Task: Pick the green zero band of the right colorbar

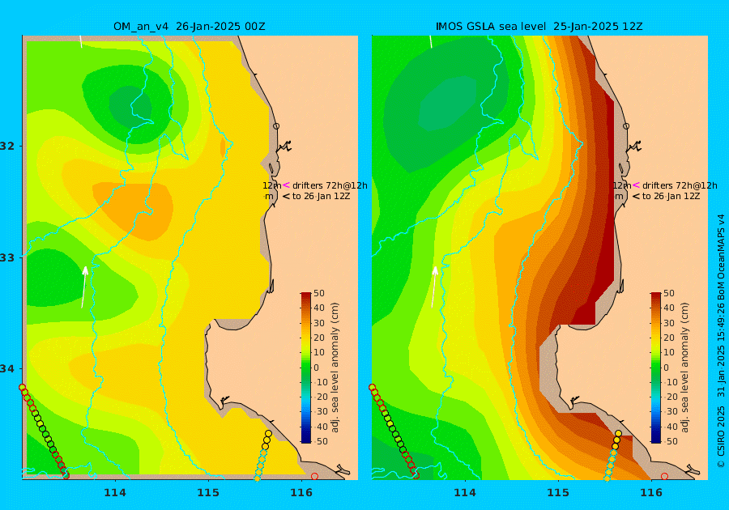Action: (655, 368)
